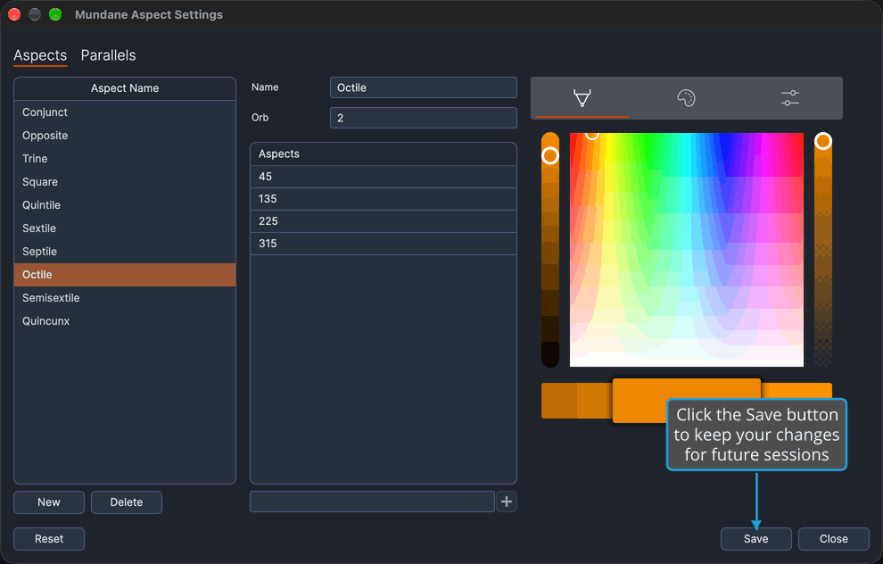This screenshot has width=883, height=564.
Task: Select the color wheel picker tab icon
Action: coord(582,98)
